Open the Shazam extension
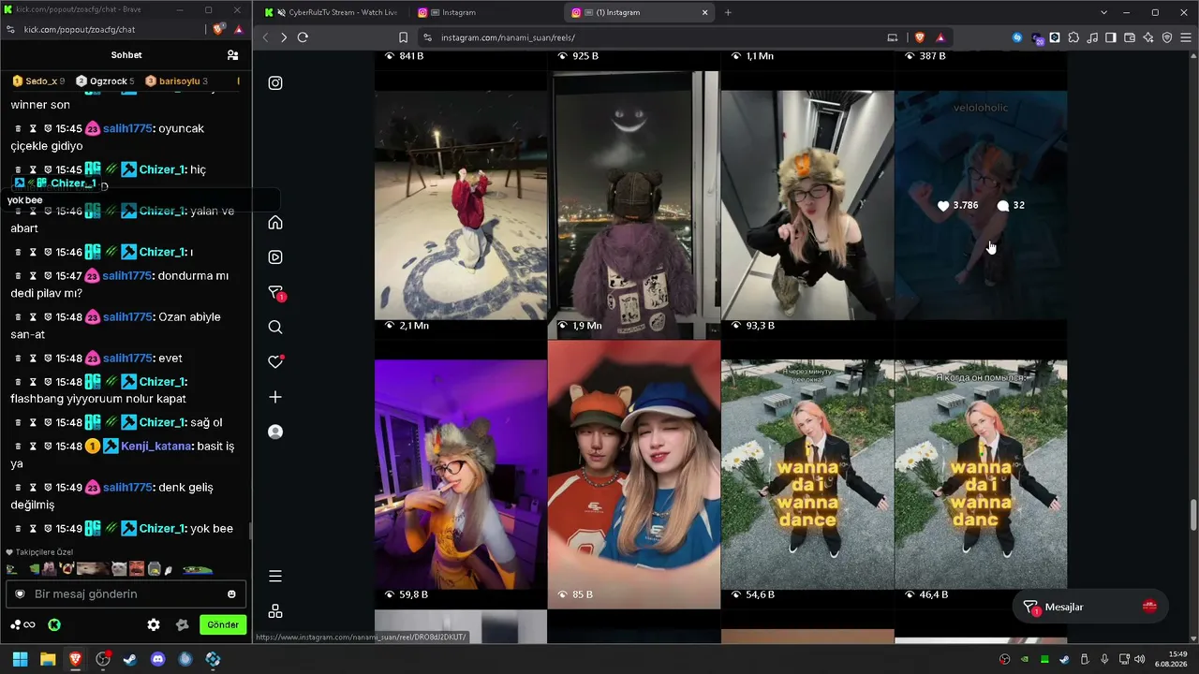The width and height of the screenshot is (1199, 674). click(1017, 37)
